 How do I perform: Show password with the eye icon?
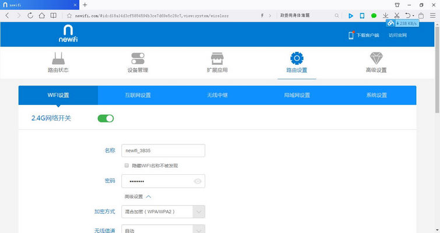[198, 181]
